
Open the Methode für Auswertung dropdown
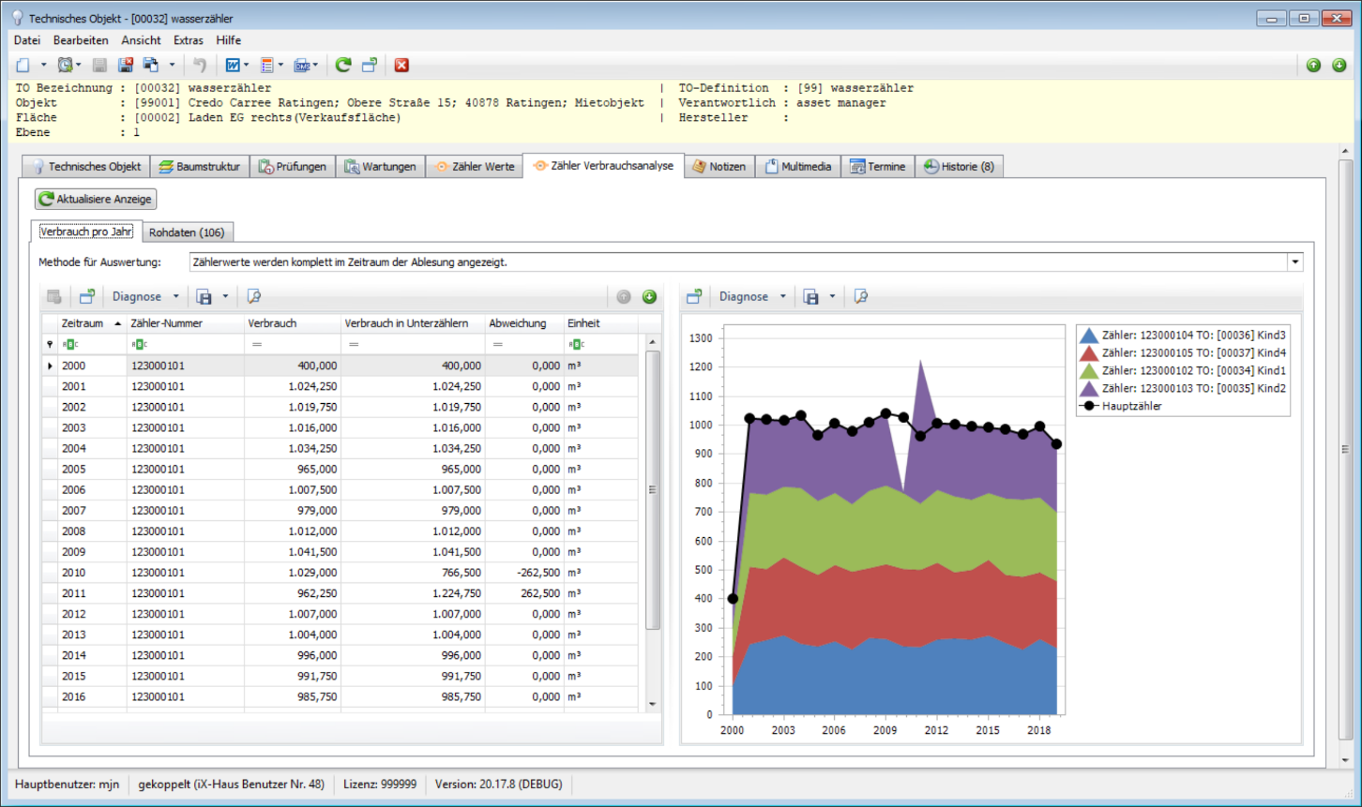click(1295, 262)
